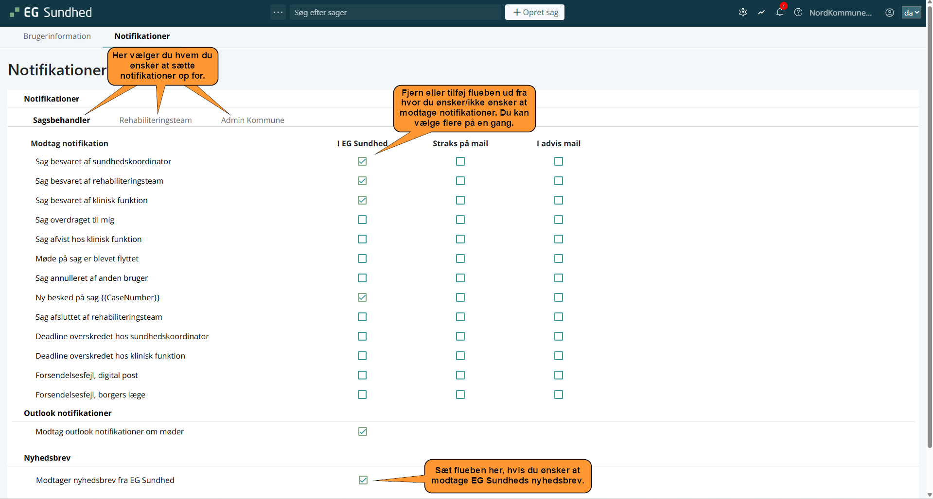This screenshot has height=499, width=933.
Task: Click the NordKommune organization name
Action: 840,13
